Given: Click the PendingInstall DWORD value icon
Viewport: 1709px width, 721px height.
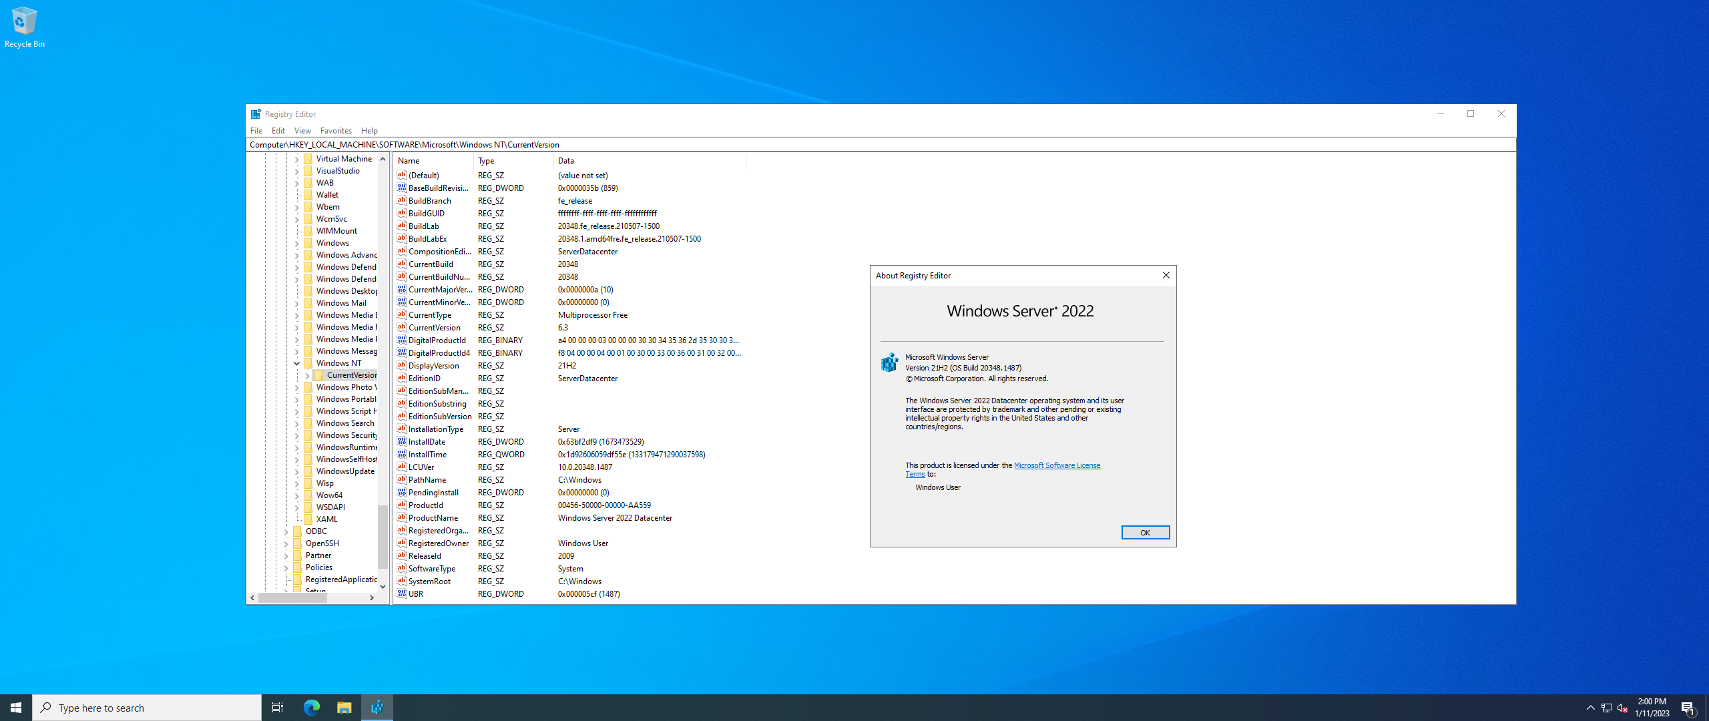Looking at the screenshot, I should point(402,493).
